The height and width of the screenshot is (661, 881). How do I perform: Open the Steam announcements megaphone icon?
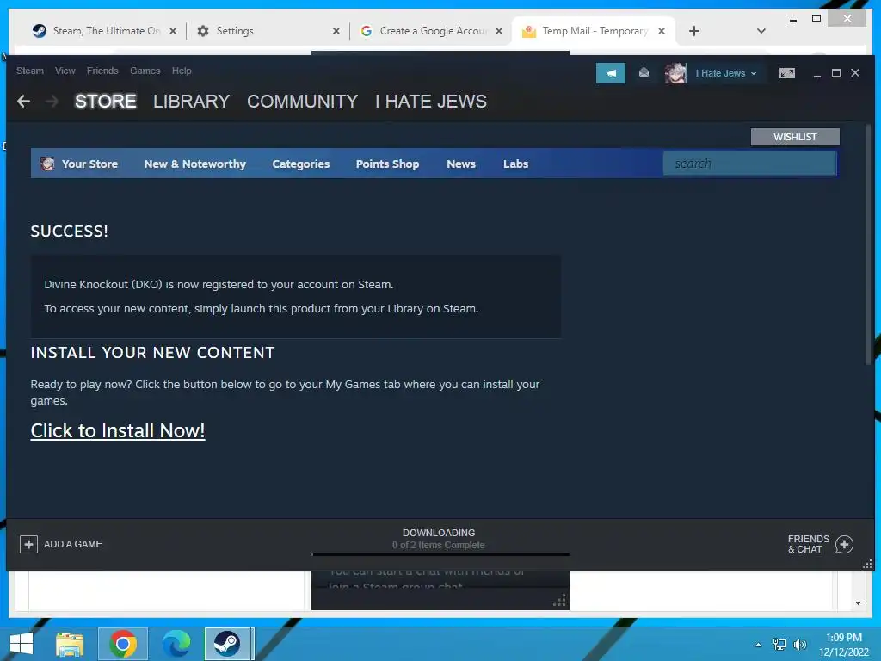(x=611, y=73)
